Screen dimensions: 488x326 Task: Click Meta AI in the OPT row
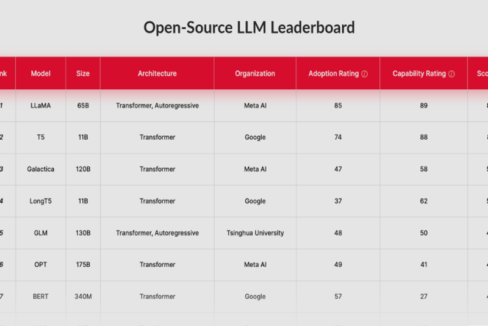[x=255, y=265]
